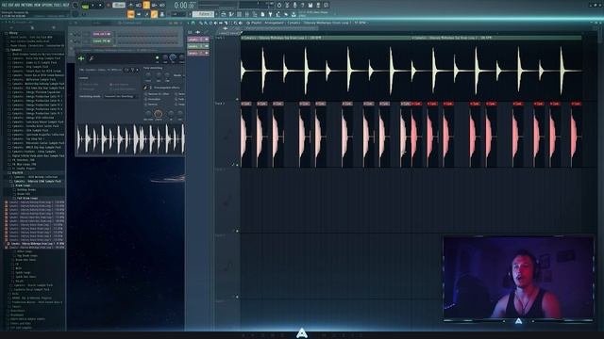604x339 pixels.
Task: Click the sampler wrench settings icon
Action: click(x=92, y=58)
